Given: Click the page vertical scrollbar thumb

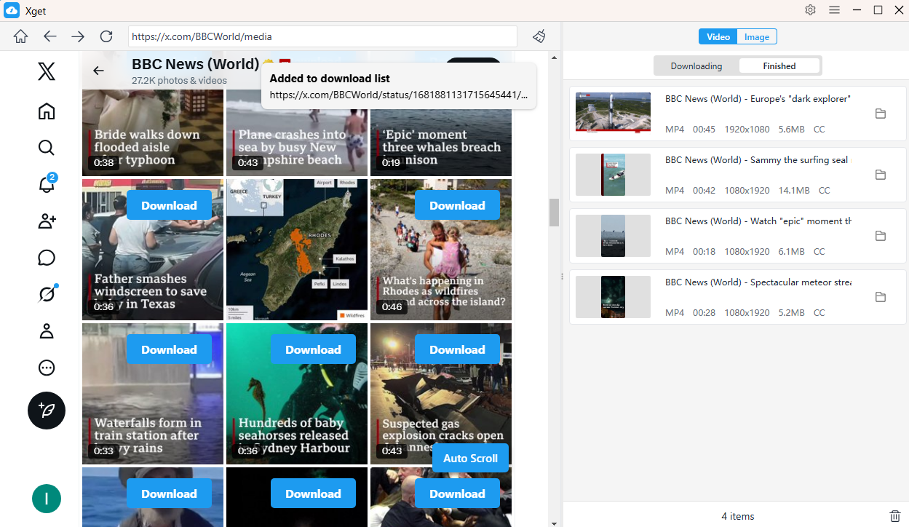Looking at the screenshot, I should [554, 213].
